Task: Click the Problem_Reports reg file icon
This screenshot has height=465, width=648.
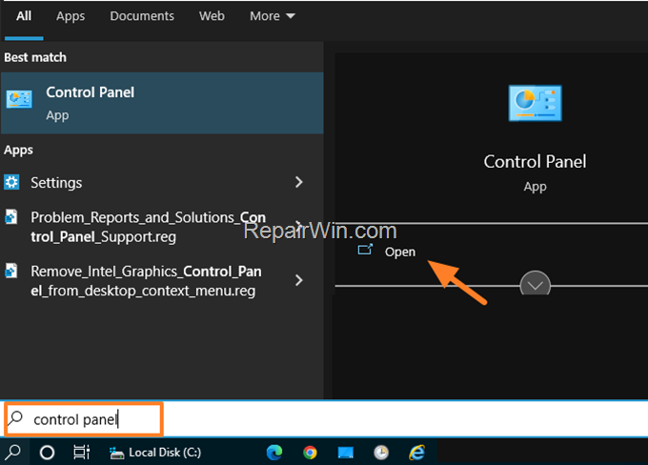Action: 11,216
